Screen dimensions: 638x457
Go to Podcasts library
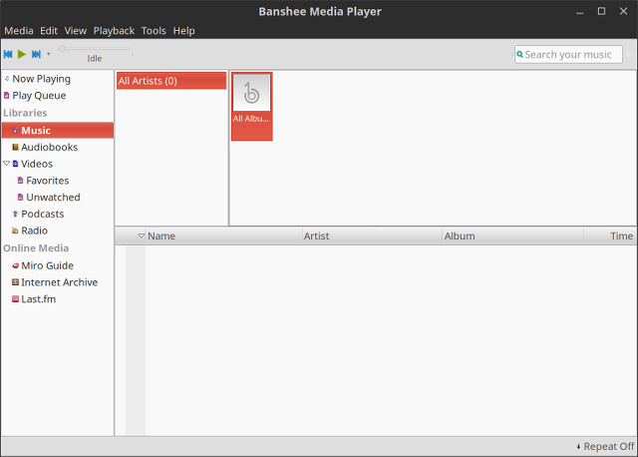pos(42,214)
